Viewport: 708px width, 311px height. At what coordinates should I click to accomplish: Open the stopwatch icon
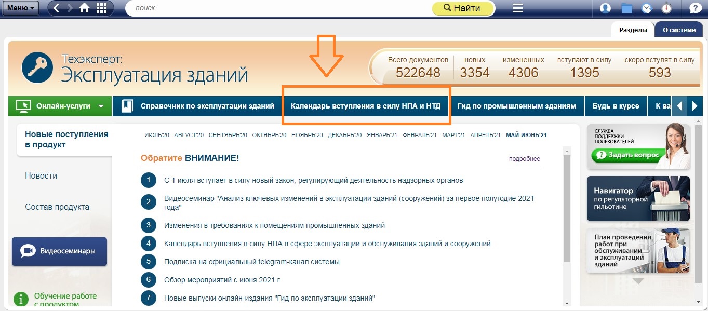point(667,8)
